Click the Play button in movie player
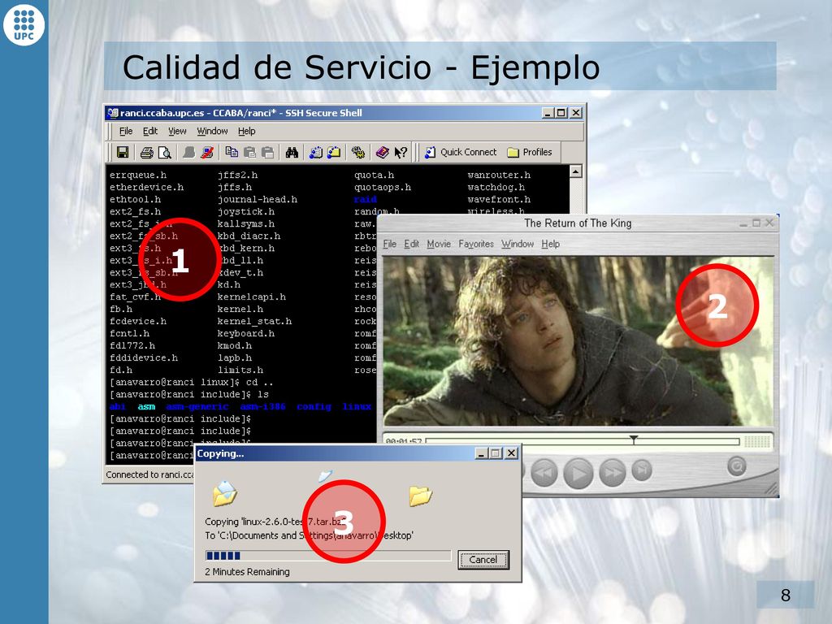The width and height of the screenshot is (832, 624). tap(578, 472)
